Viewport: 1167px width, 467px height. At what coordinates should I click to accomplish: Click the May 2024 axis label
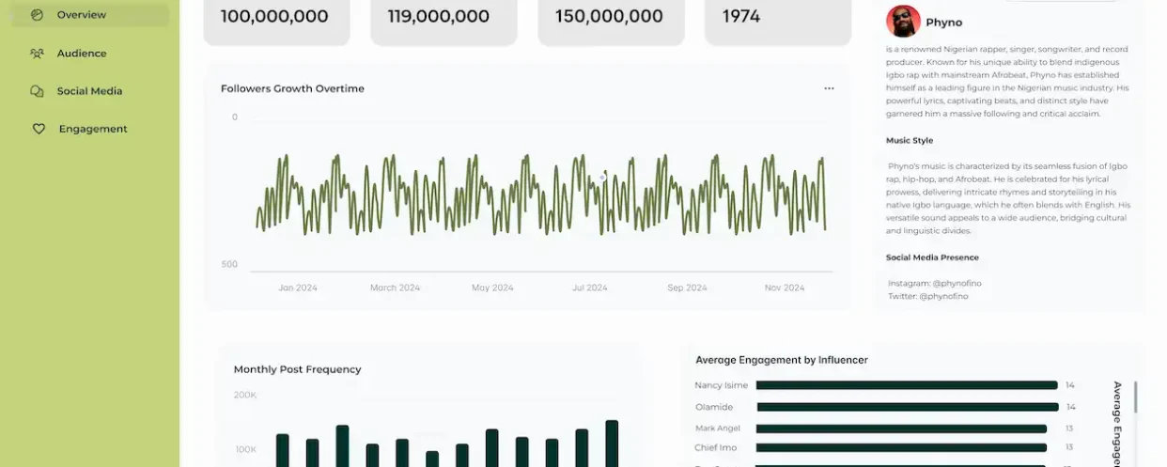point(492,288)
